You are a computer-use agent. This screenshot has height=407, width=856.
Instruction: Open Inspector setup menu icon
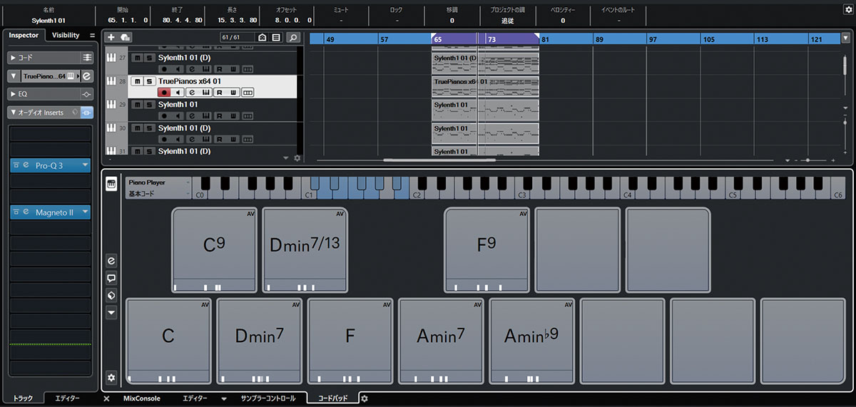[92, 35]
